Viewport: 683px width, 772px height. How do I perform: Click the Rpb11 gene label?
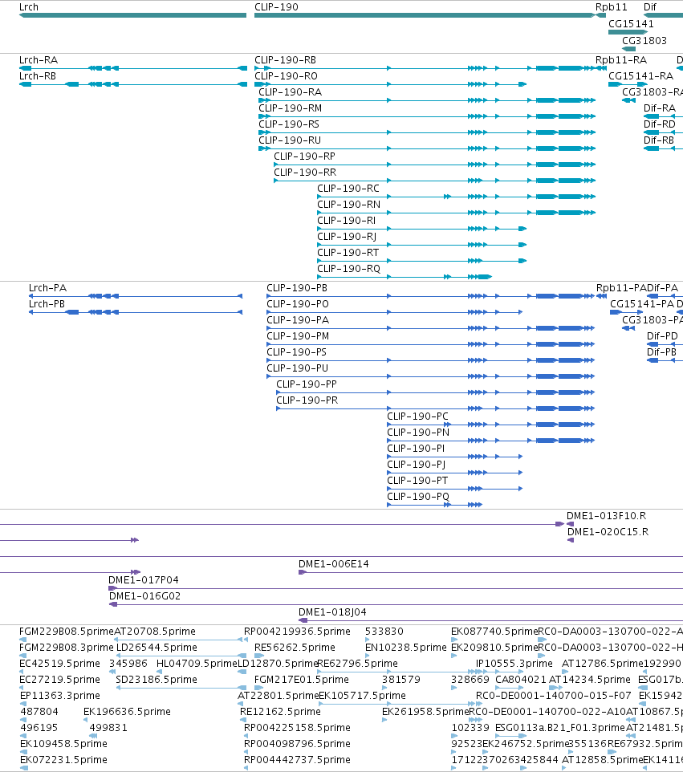[x=611, y=7]
